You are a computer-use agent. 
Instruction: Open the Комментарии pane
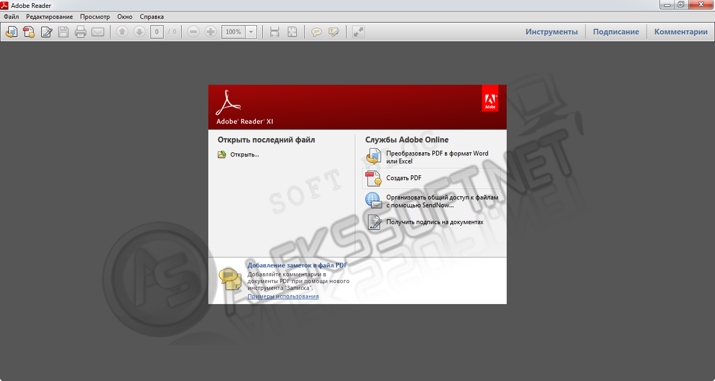[x=681, y=32]
